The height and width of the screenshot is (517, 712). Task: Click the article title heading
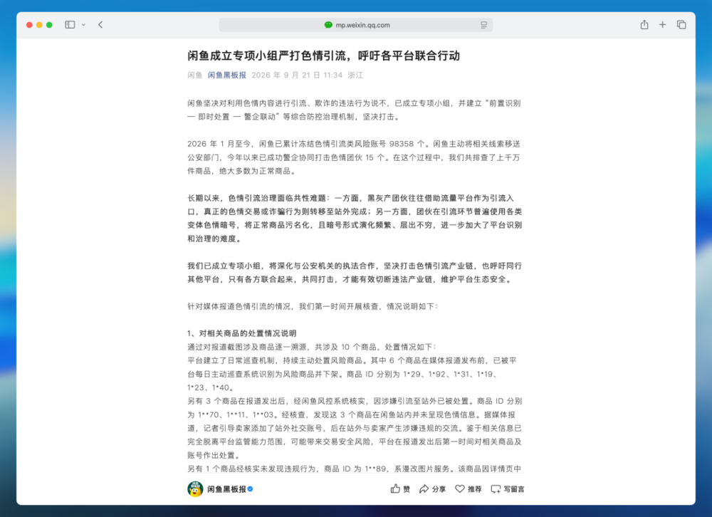324,56
